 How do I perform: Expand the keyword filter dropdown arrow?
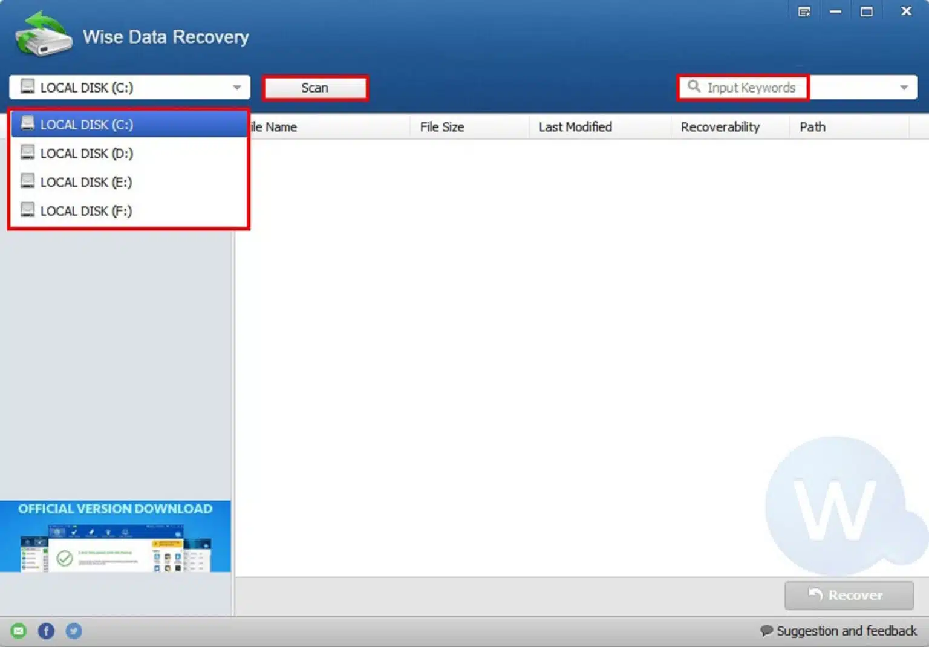point(904,87)
